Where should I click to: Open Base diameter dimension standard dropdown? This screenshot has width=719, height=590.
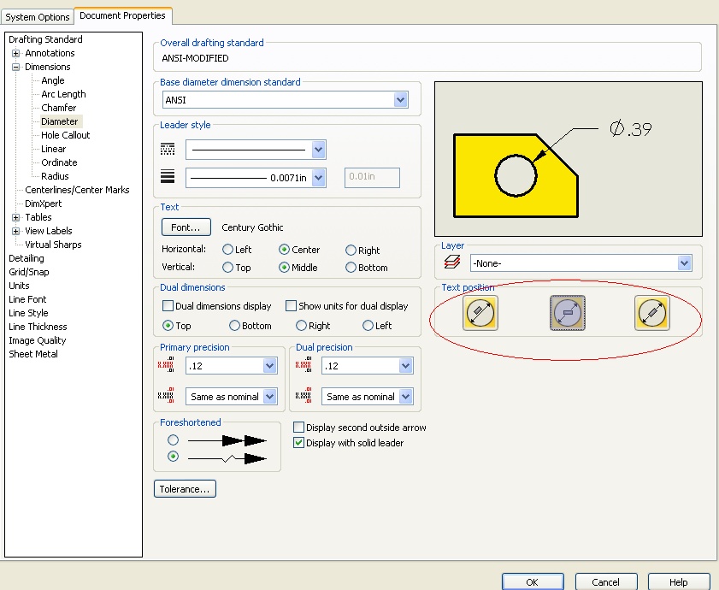400,99
